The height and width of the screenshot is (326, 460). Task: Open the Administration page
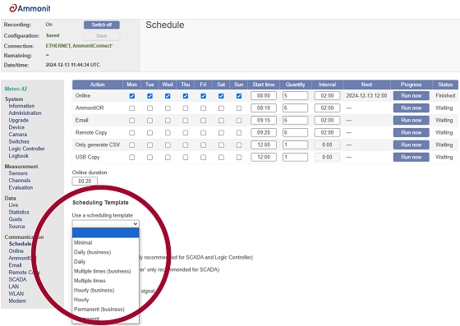[x=25, y=113]
